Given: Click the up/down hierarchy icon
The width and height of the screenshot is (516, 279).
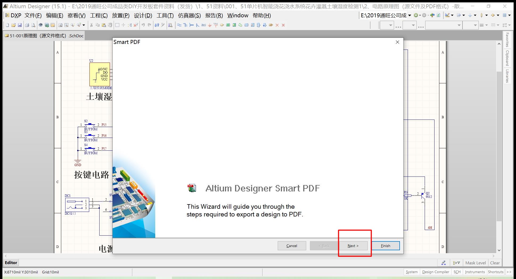Looking at the screenshot, I should click(157, 25).
